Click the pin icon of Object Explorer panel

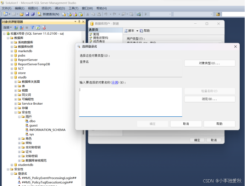coord(79,22)
